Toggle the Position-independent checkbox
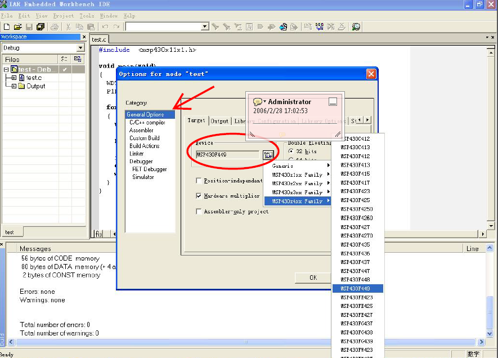This screenshot has width=498, height=358. point(199,181)
